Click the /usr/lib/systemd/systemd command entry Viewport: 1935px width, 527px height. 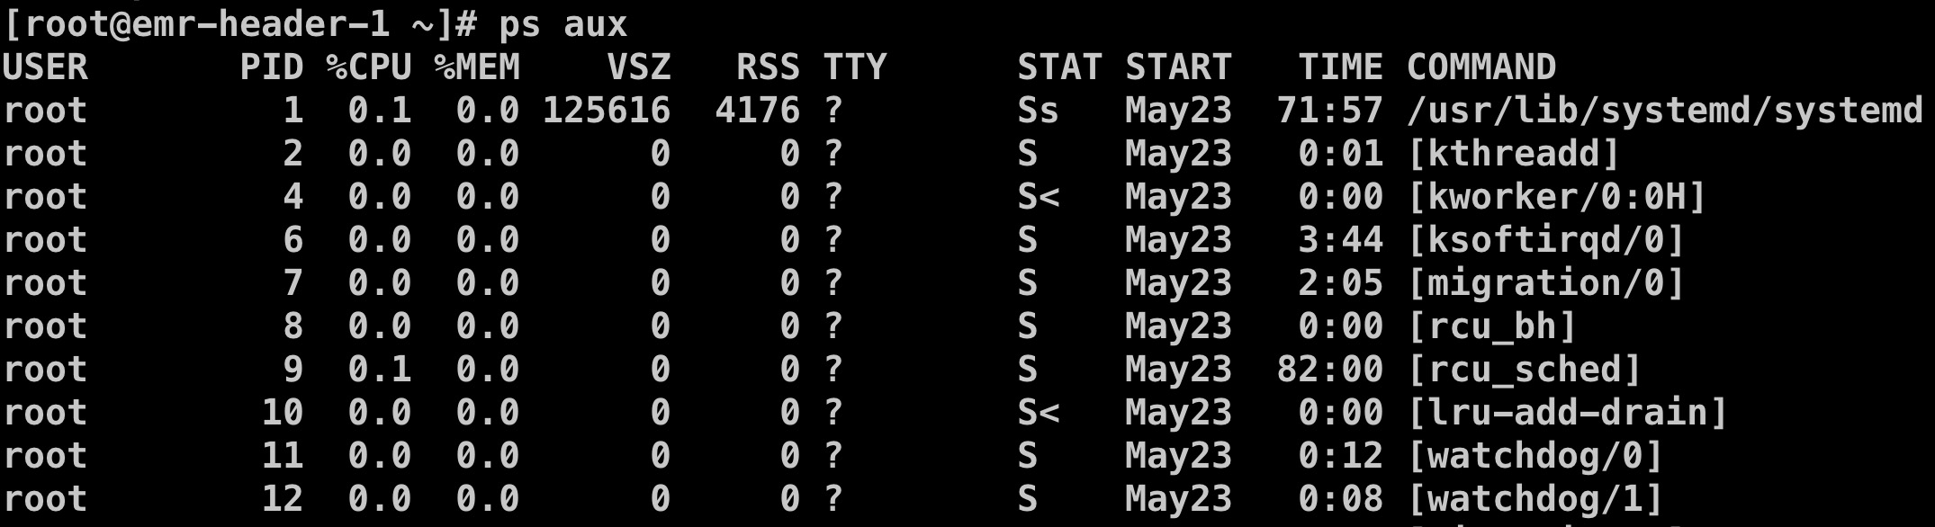(x=1664, y=111)
